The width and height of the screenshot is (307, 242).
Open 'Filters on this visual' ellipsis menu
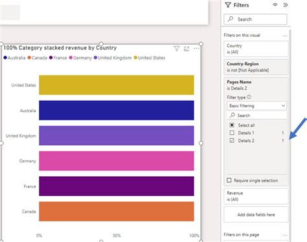(285, 35)
